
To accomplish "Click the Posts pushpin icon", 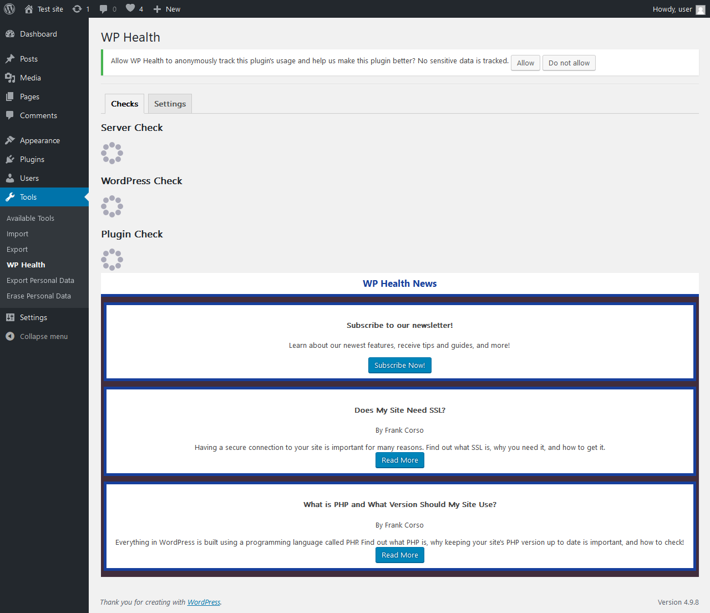I will [x=10, y=59].
